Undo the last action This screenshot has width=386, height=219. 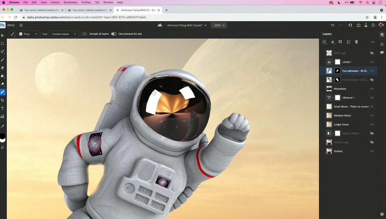point(333,25)
